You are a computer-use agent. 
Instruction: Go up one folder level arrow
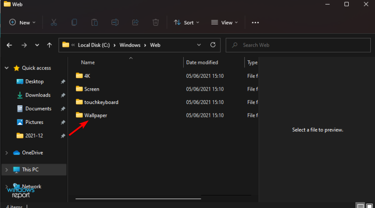pyautogui.click(x=49, y=45)
